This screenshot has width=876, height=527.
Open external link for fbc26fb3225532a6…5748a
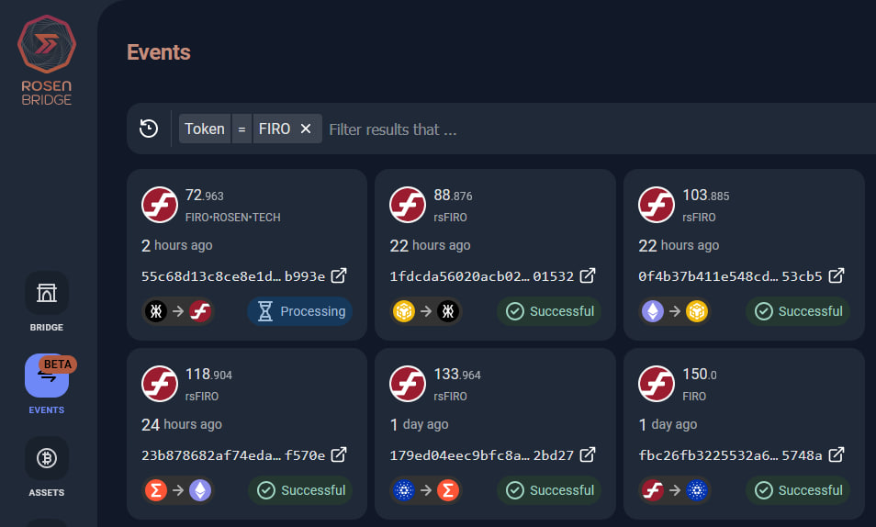coord(836,454)
